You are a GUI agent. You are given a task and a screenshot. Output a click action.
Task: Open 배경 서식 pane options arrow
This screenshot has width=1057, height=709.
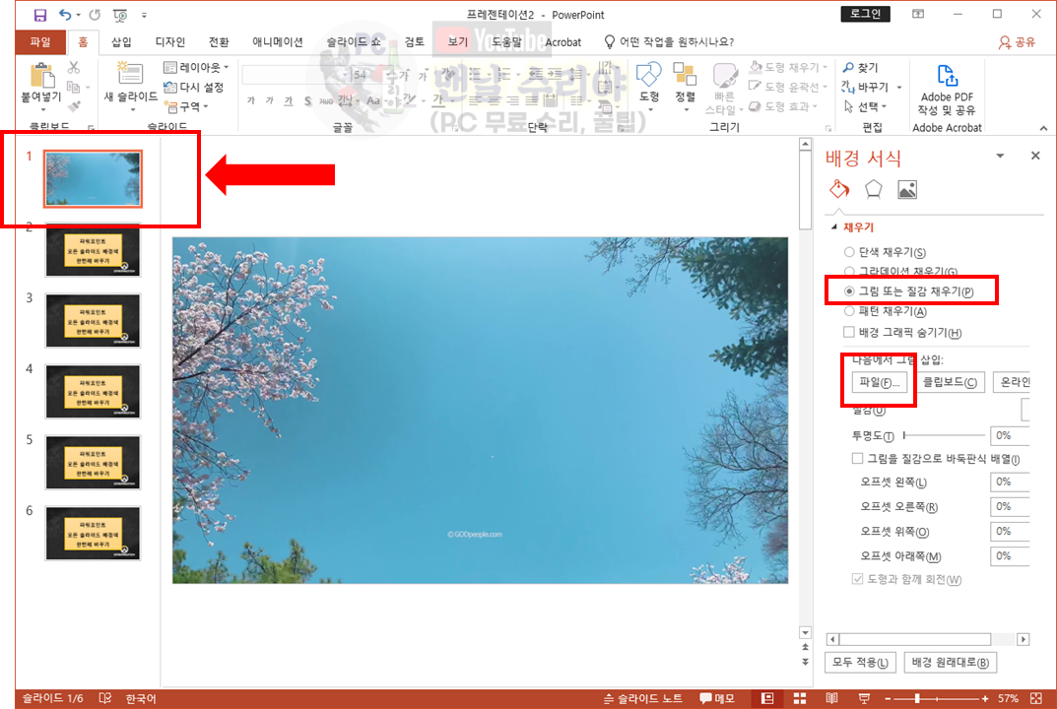(x=1001, y=156)
